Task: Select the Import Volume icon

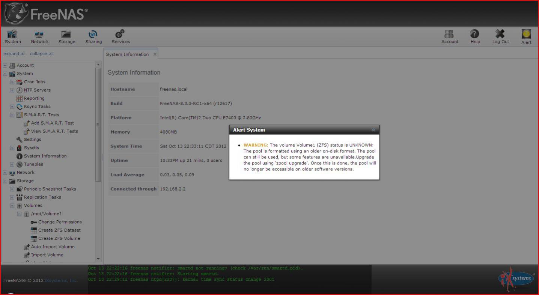Action: (27, 255)
